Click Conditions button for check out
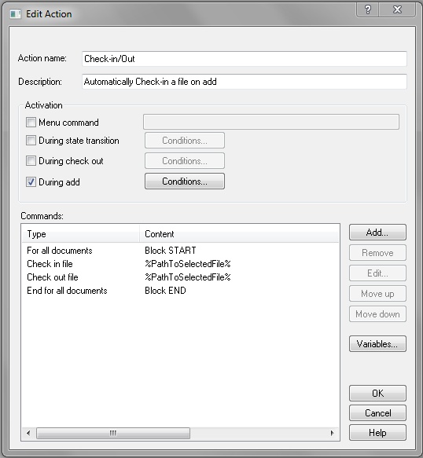The image size is (423, 458). click(x=185, y=160)
